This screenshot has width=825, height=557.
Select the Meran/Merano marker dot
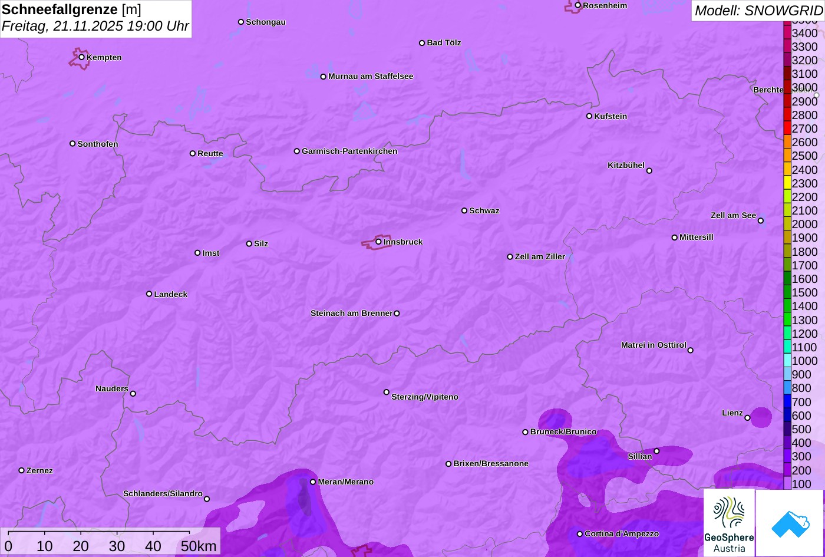tap(313, 482)
